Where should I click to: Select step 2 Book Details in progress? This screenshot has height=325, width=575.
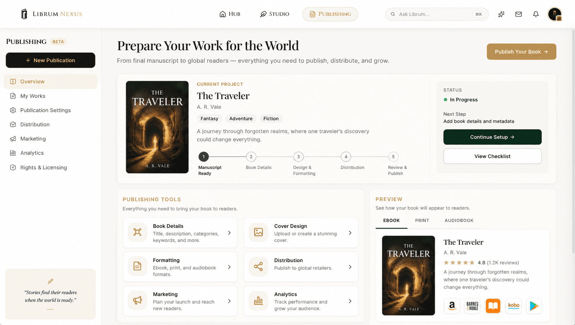coord(251,157)
